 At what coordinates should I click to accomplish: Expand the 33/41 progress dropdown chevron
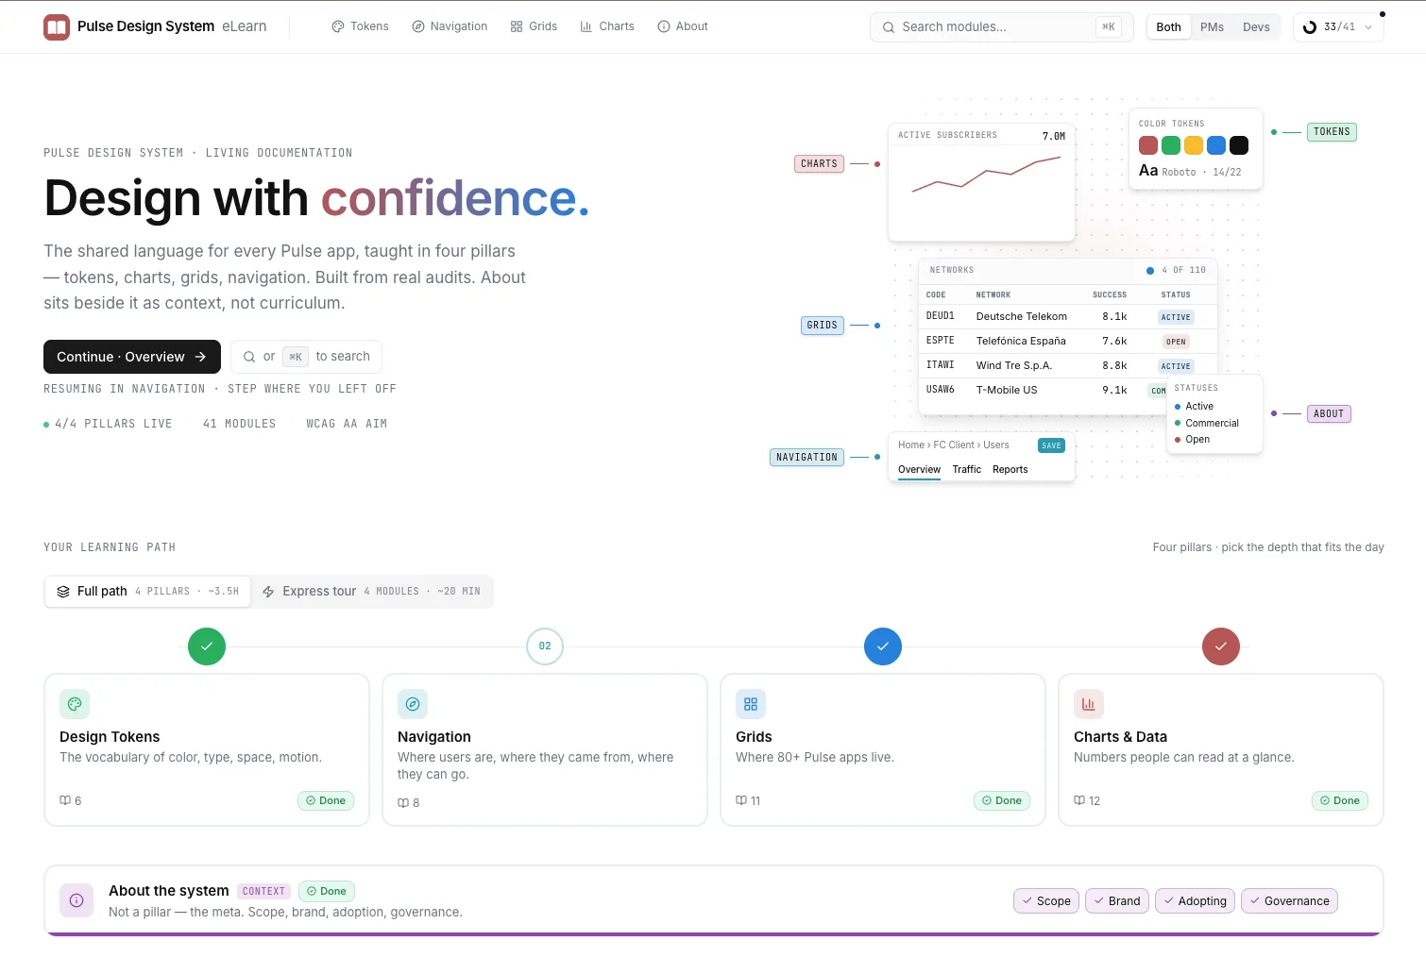[1368, 27]
